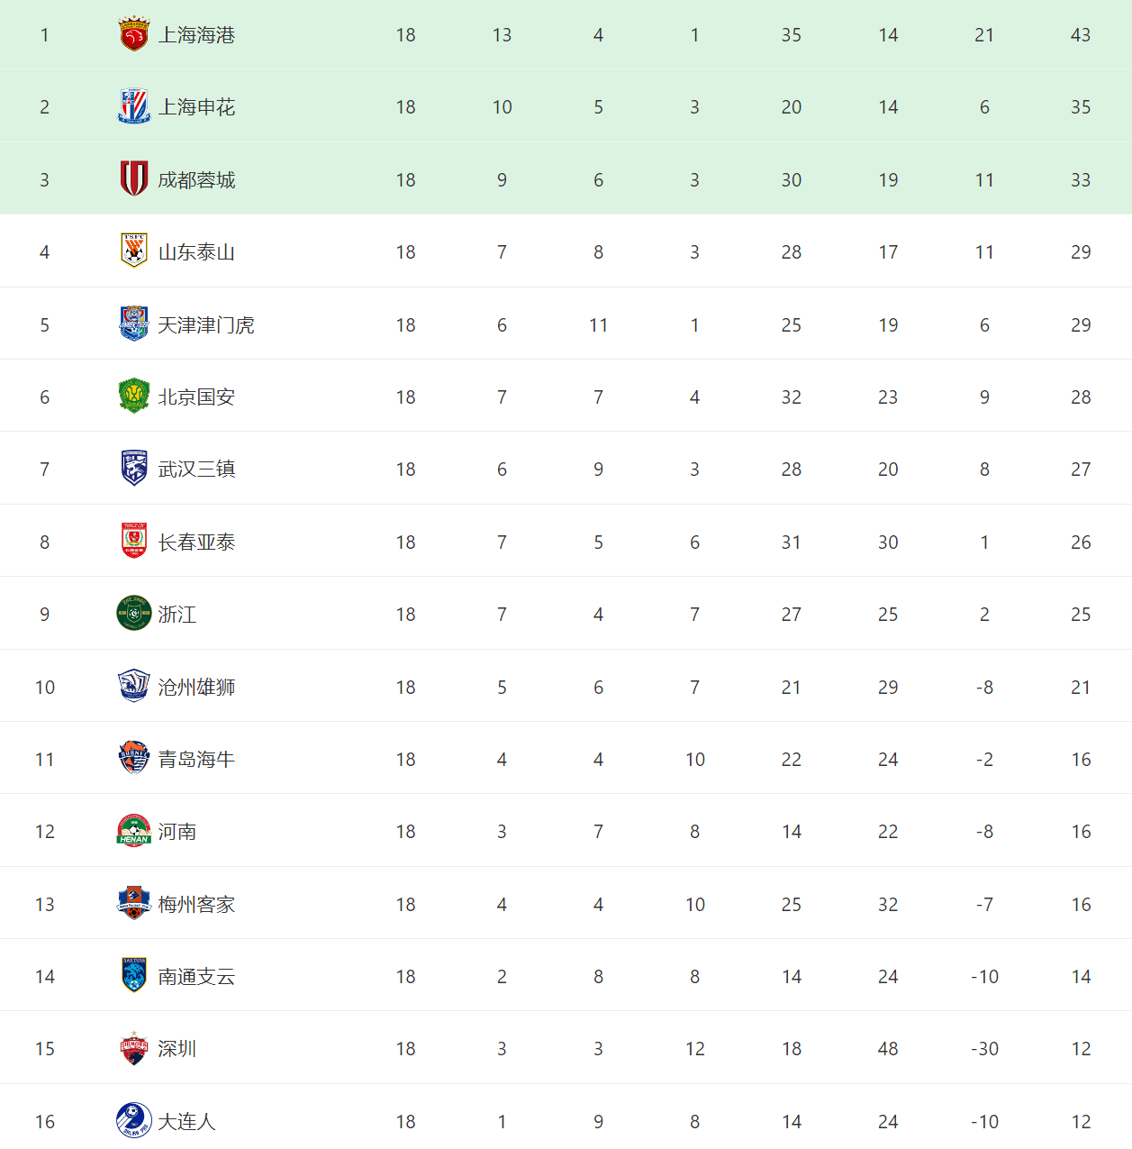Click the 武汉三镇 blue shield crest
This screenshot has width=1132, height=1149.
point(134,469)
